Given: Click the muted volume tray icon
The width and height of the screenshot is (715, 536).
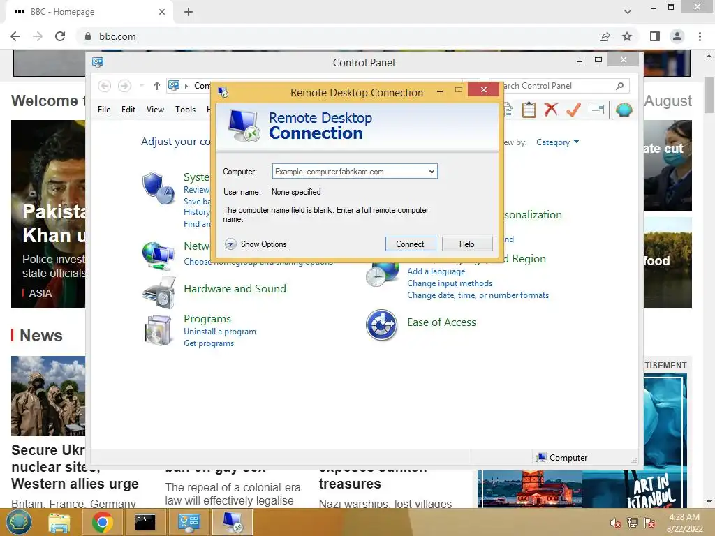Looking at the screenshot, I should pos(615,523).
